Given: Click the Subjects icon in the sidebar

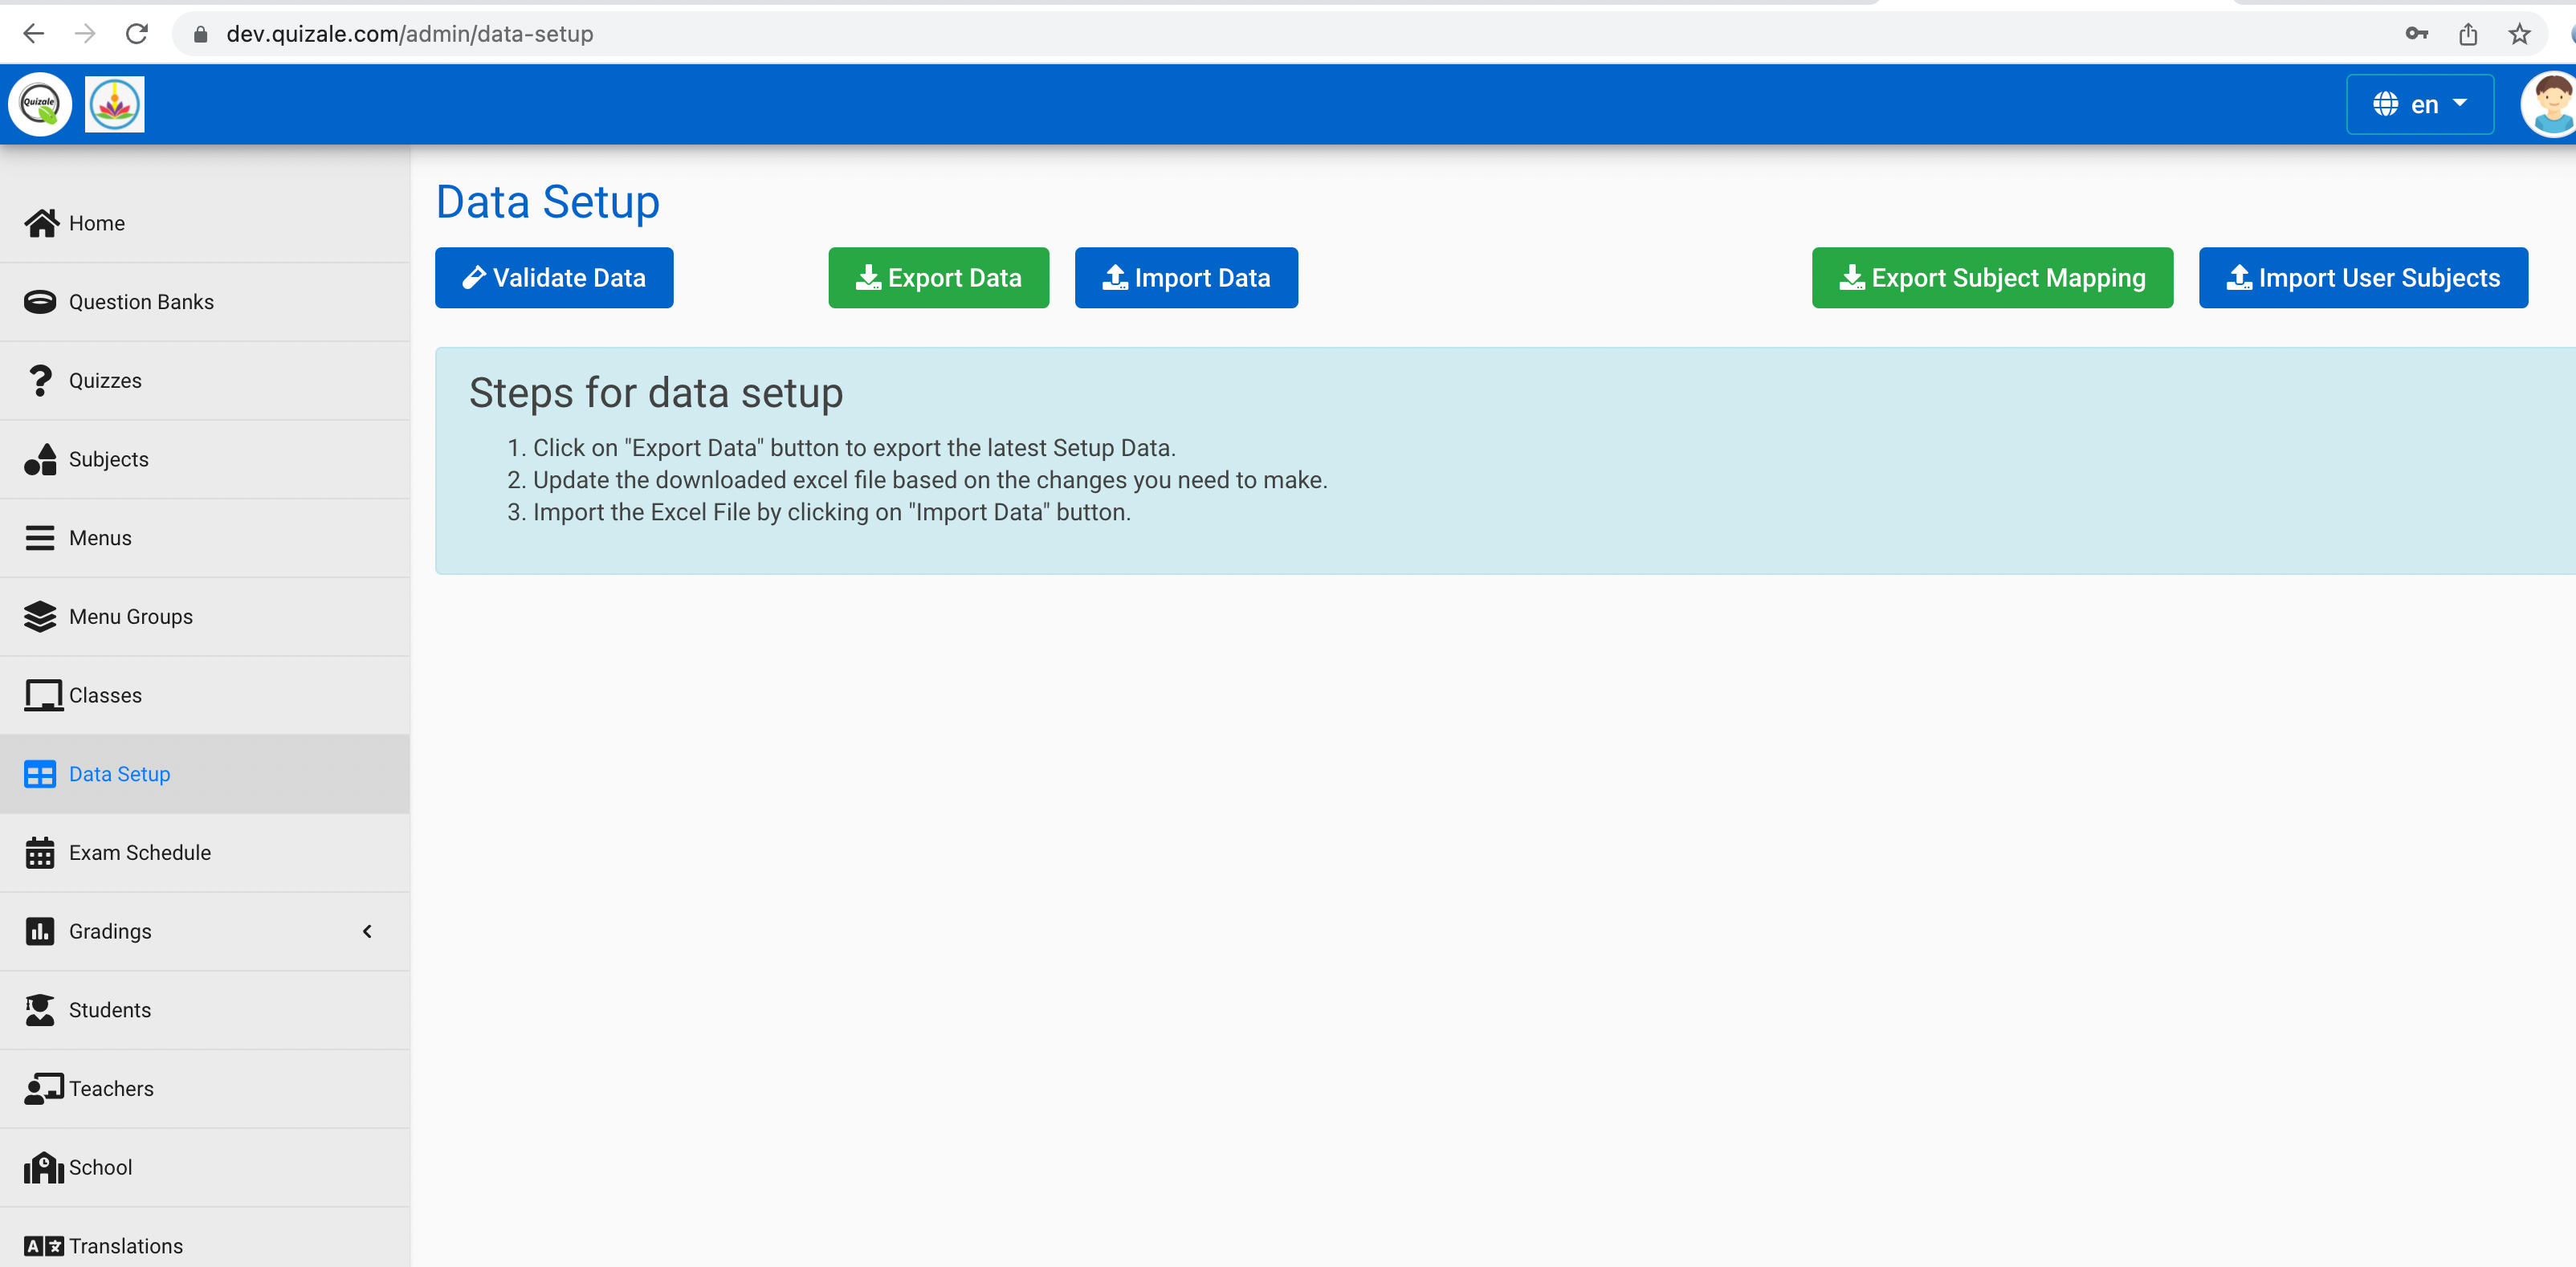Looking at the screenshot, I should [x=40, y=459].
